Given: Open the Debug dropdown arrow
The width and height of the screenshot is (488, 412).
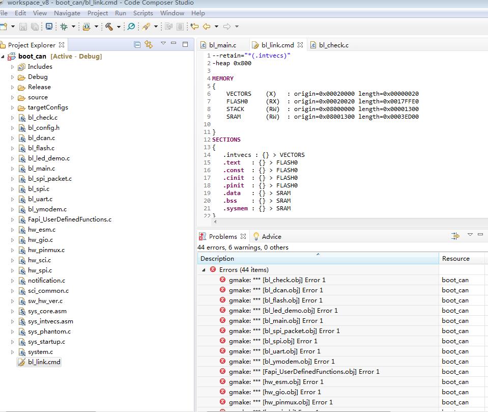Looking at the screenshot, I should coord(73,26).
